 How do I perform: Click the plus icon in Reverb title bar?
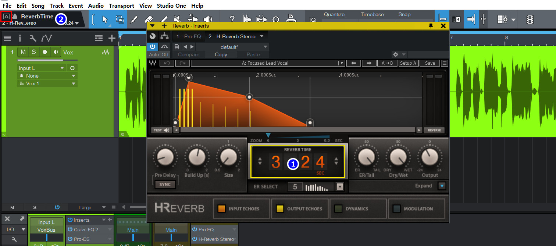pyautogui.click(x=164, y=26)
